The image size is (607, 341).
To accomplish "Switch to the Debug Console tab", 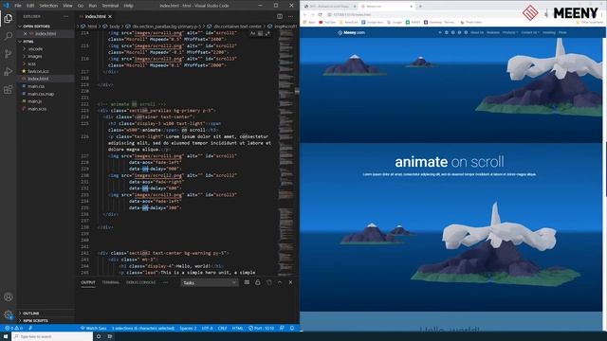I will [x=141, y=282].
